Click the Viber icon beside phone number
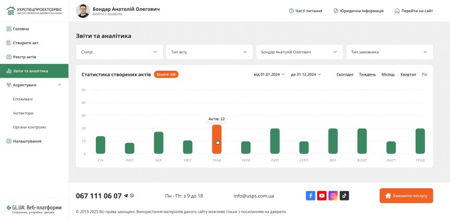This screenshot has height=220, width=450. (132, 196)
